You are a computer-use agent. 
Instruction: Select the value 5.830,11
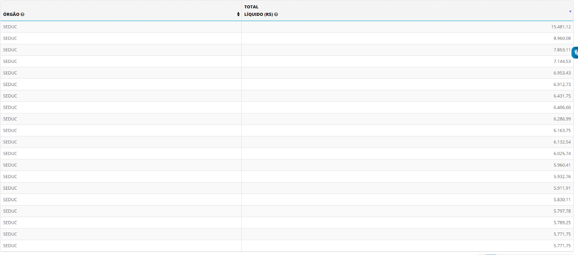[x=562, y=200]
